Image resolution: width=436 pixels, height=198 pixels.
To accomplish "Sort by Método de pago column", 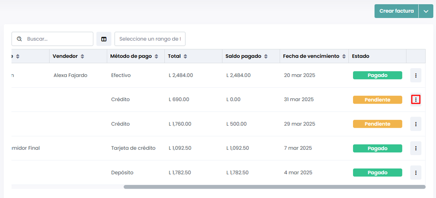I will [x=156, y=56].
